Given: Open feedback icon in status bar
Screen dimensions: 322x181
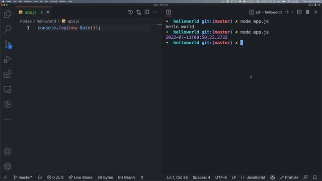Looking at the screenshot, I should [305, 177].
